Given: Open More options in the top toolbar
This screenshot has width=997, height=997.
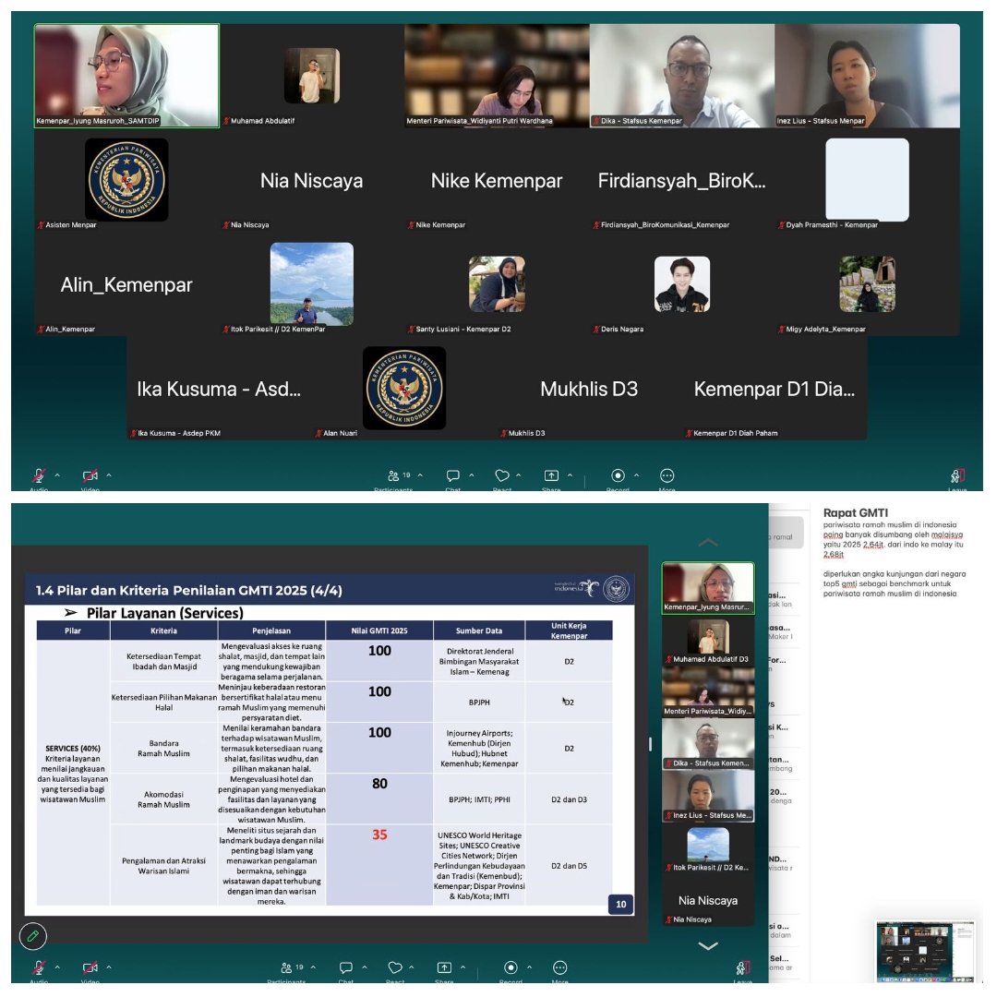Looking at the screenshot, I should (x=667, y=476).
